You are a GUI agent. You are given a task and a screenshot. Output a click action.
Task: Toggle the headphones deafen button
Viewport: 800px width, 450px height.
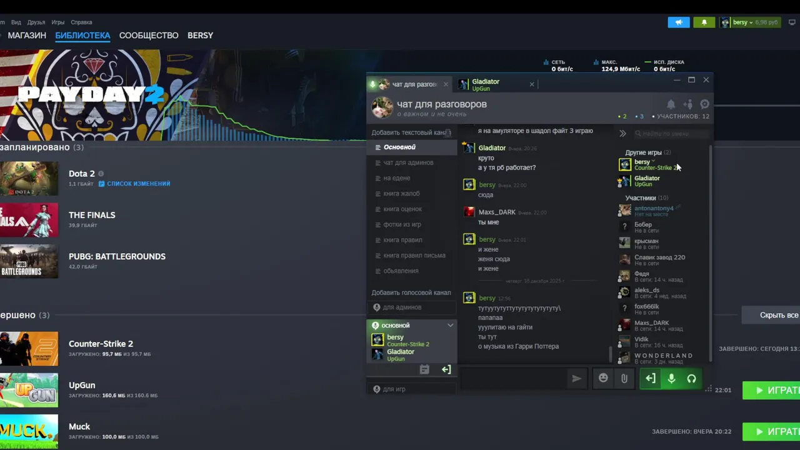point(691,378)
